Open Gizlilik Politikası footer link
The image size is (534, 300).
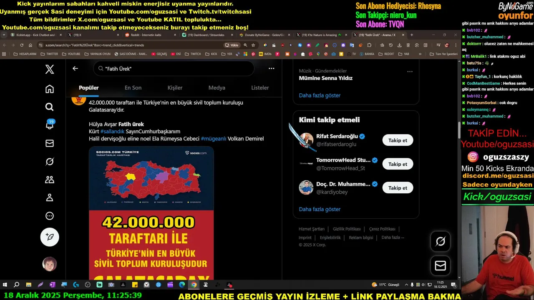click(347, 229)
